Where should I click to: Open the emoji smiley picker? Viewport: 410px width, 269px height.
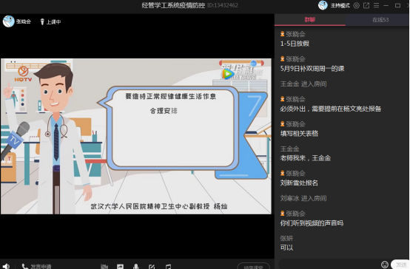[x=385, y=265]
